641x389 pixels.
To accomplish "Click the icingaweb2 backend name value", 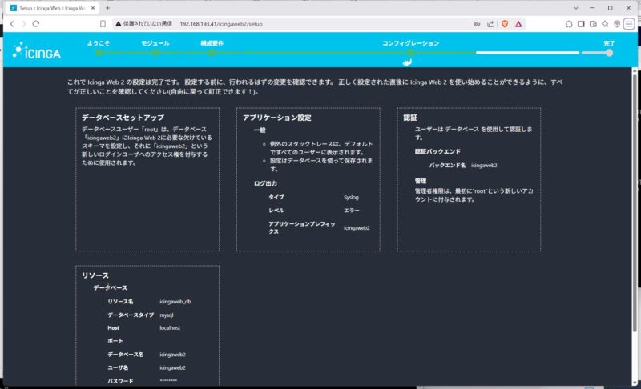I will coord(484,166).
